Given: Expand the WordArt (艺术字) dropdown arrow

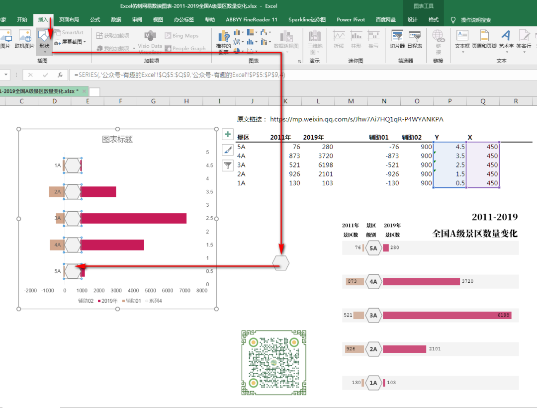Looking at the screenshot, I should [507, 52].
